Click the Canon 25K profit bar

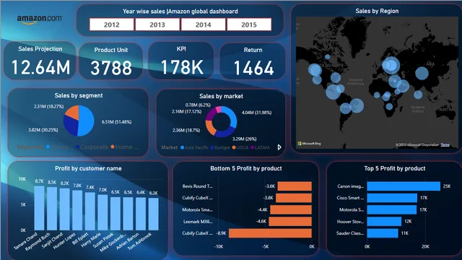click(404, 186)
